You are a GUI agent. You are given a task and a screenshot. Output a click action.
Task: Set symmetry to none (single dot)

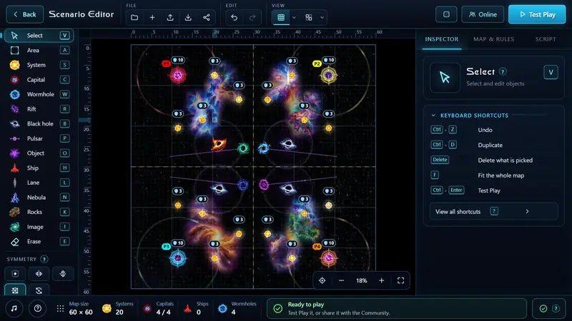click(15, 274)
